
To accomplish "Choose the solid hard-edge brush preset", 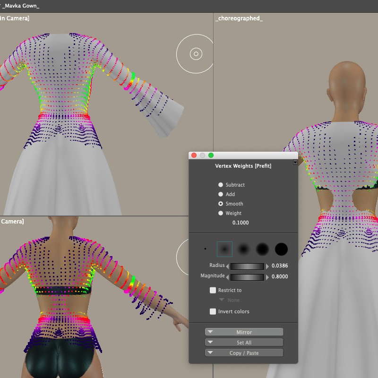I will coord(281,249).
